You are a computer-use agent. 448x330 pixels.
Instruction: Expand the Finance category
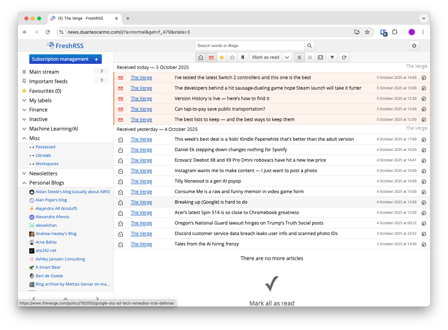[x=24, y=110]
